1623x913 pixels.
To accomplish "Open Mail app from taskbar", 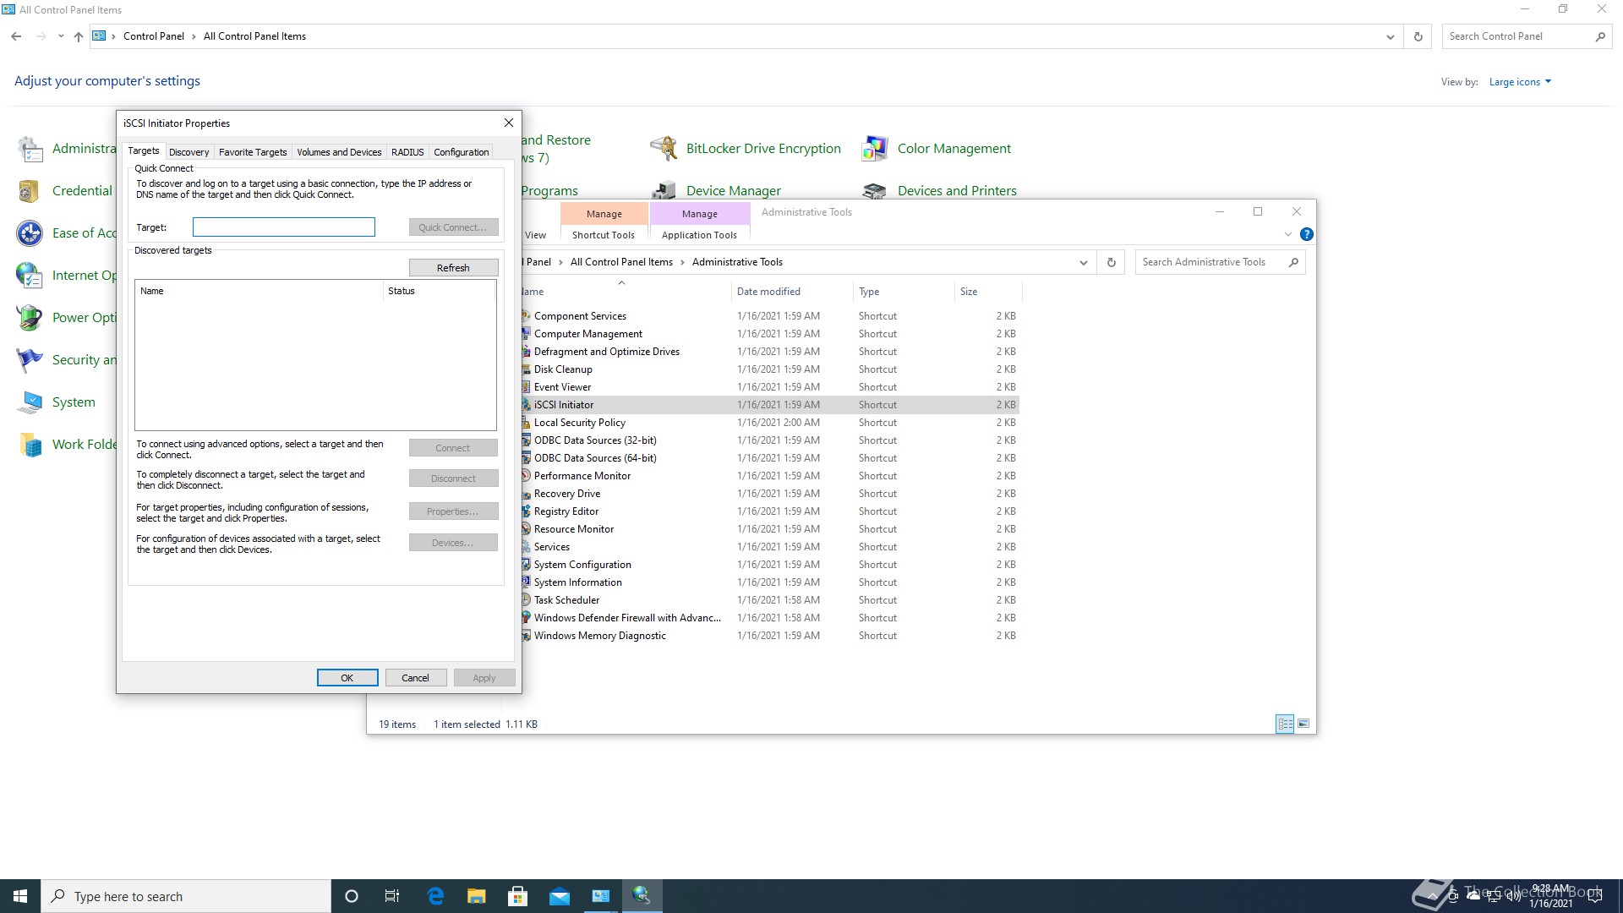I will tap(560, 896).
